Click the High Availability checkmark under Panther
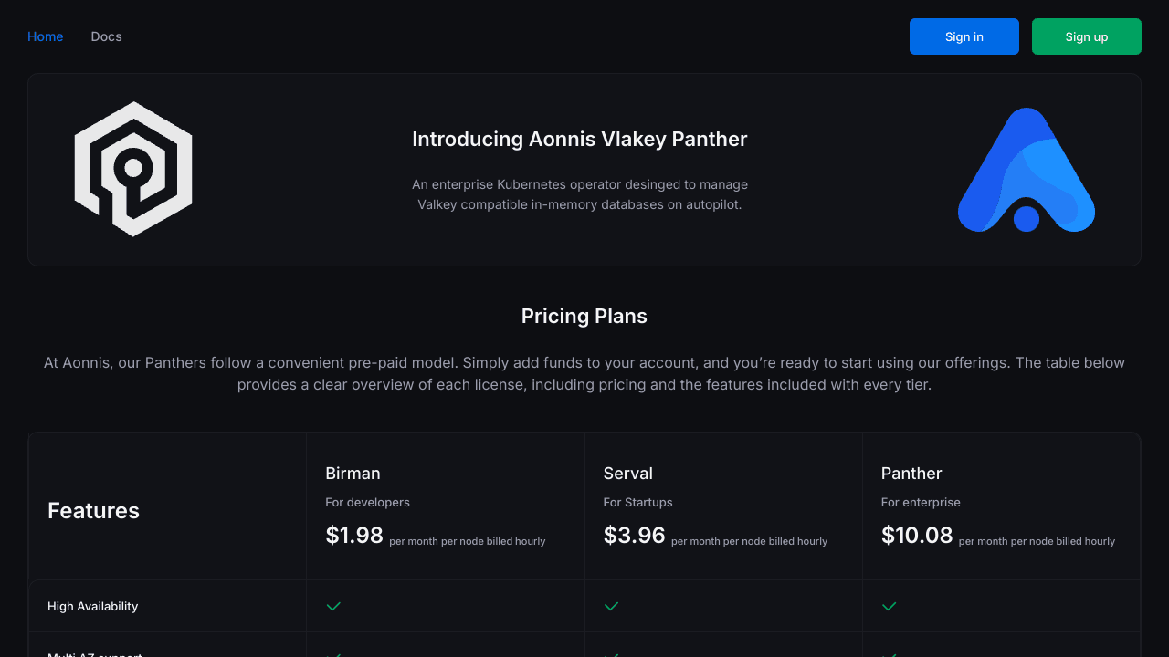The image size is (1169, 657). pyautogui.click(x=889, y=606)
